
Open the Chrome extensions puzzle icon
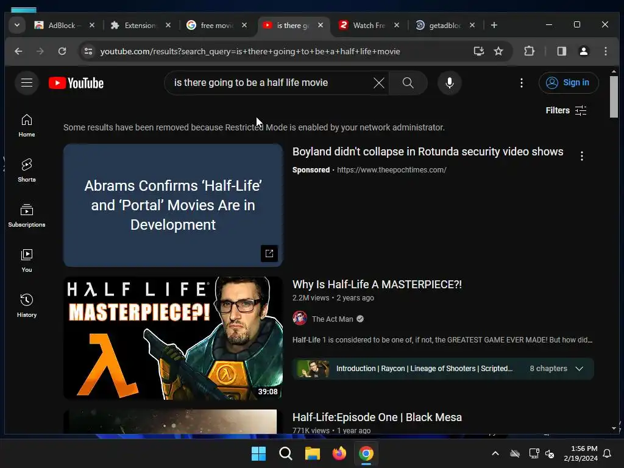530,51
